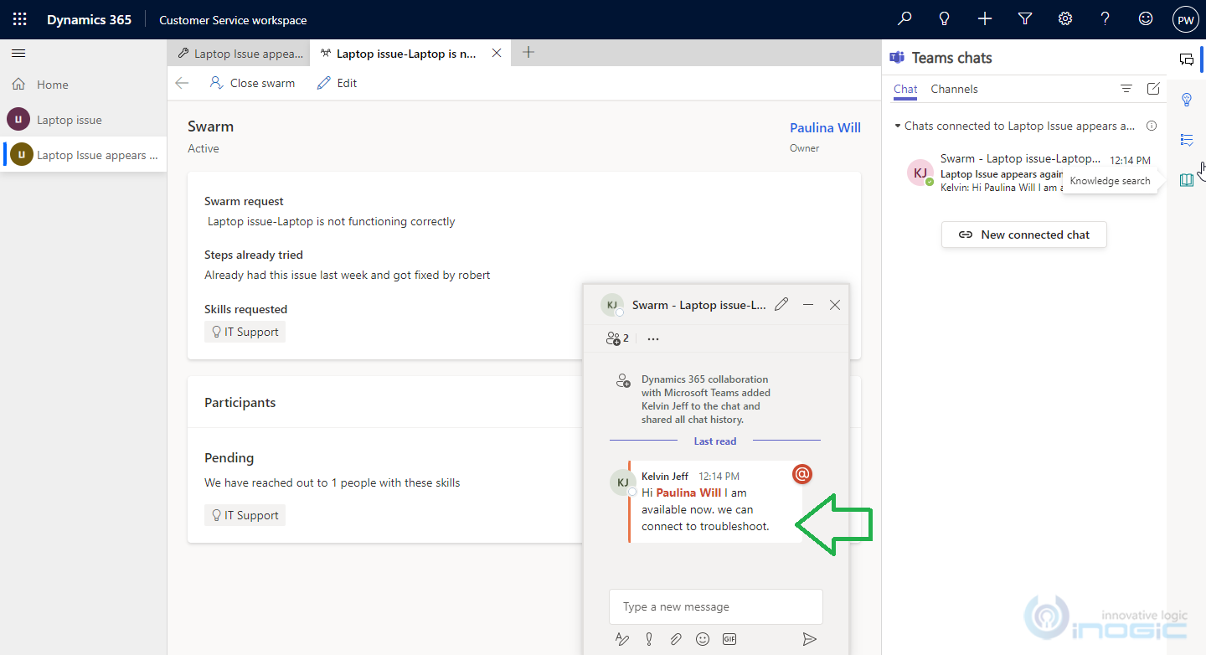
Task: Click the info icon beside connected chats
Action: (x=1152, y=126)
